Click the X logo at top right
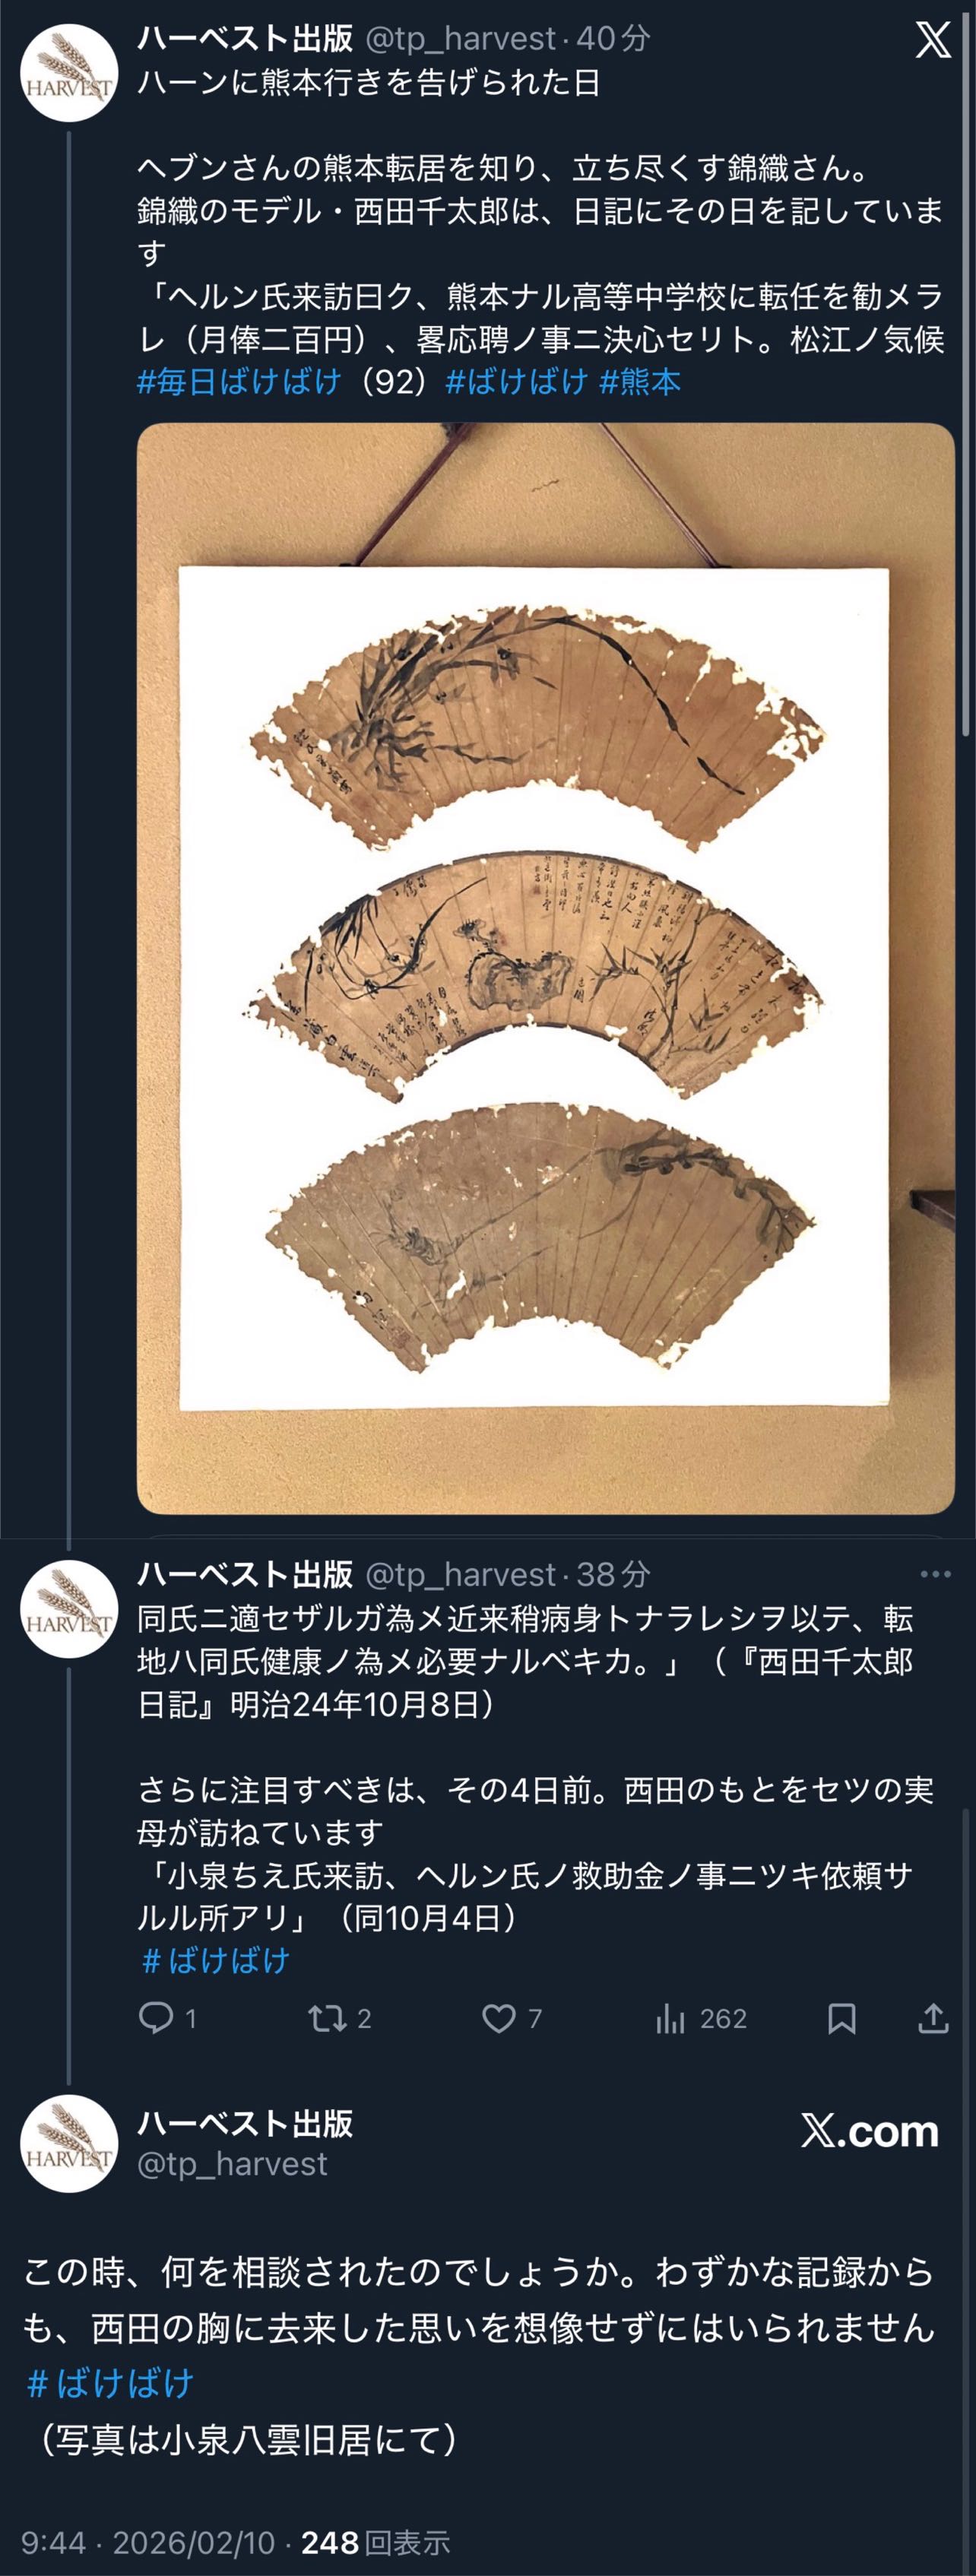The width and height of the screenshot is (976, 2576). click(932, 40)
